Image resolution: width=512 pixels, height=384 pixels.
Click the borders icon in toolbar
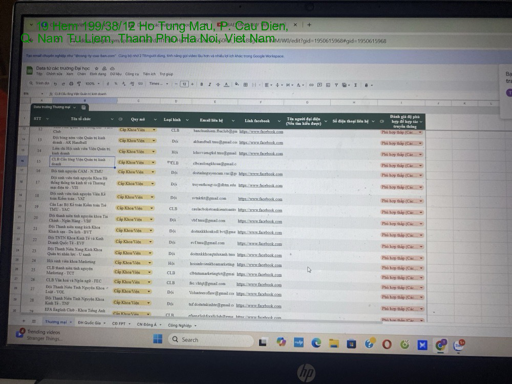246,84
